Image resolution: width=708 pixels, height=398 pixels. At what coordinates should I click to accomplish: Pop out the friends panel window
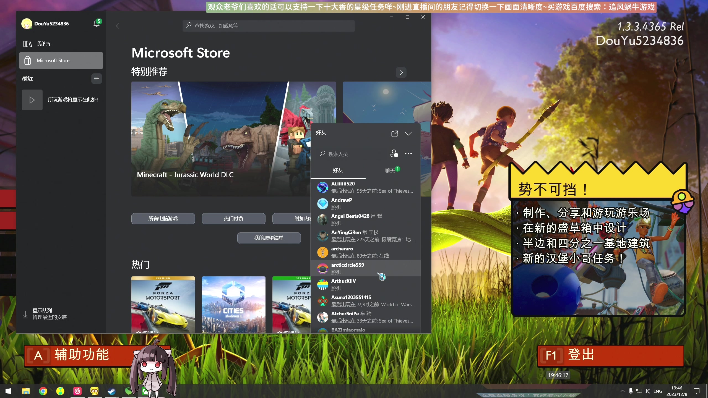(394, 134)
